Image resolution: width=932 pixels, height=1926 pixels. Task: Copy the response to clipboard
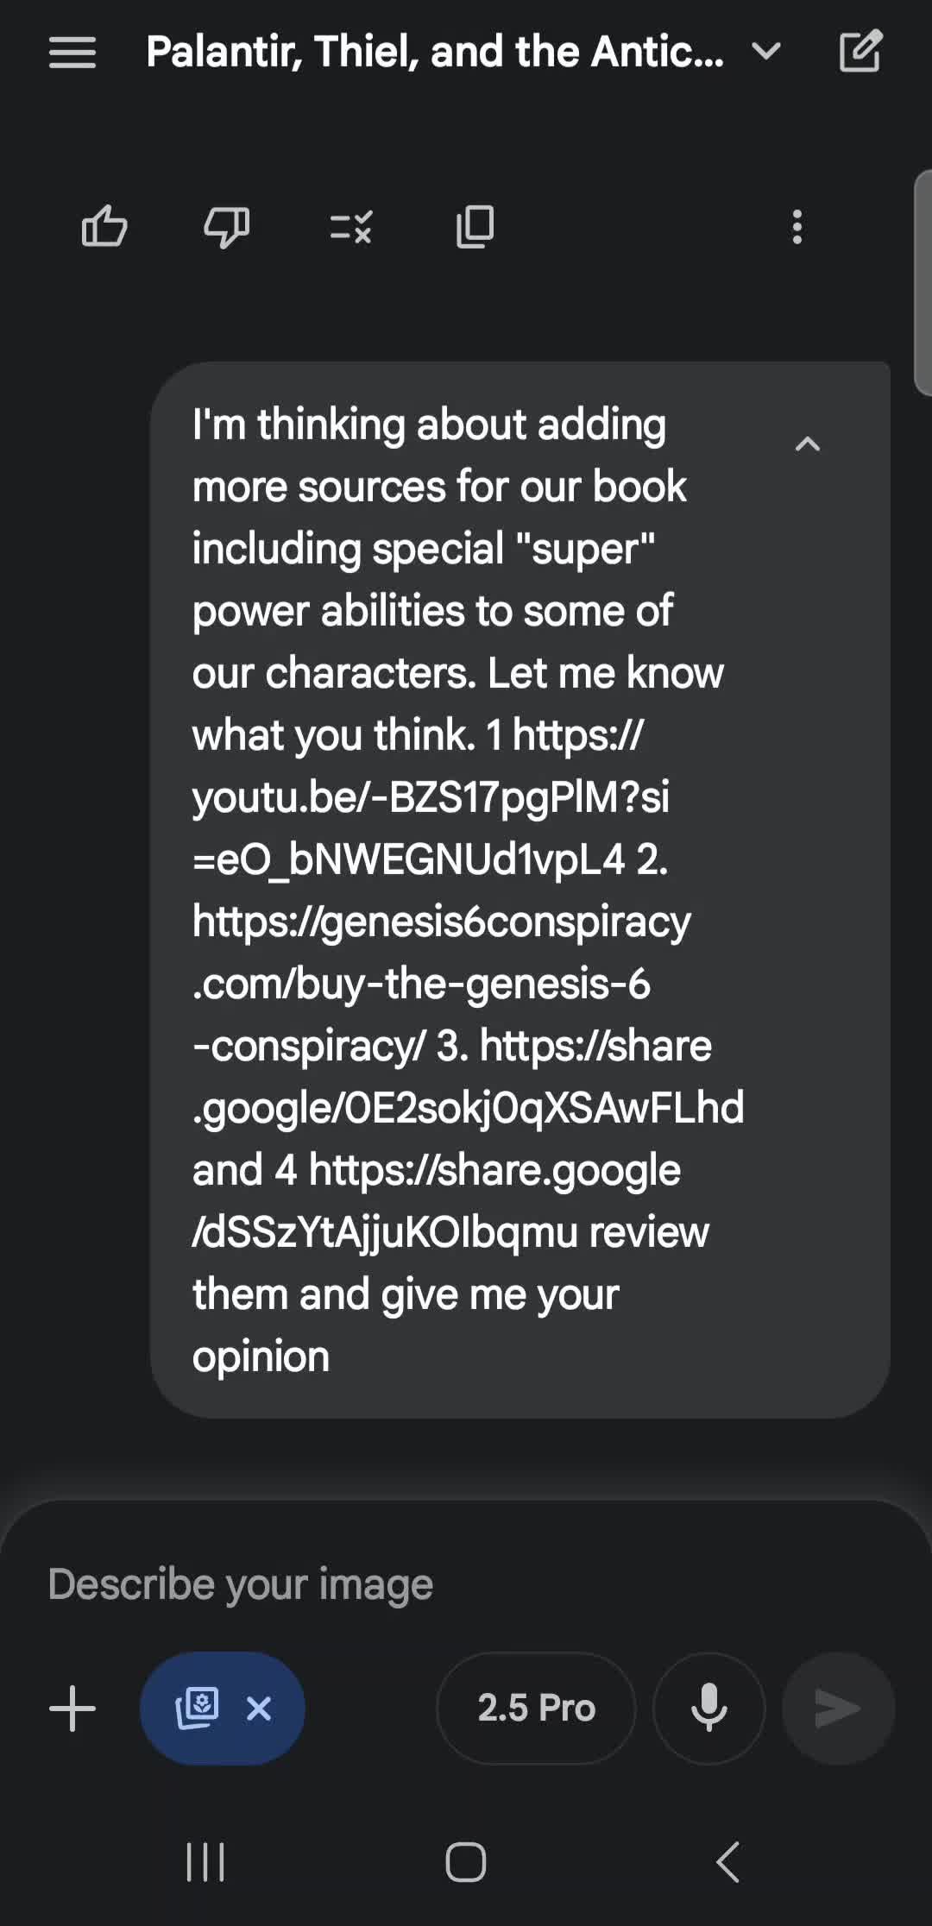[475, 228]
